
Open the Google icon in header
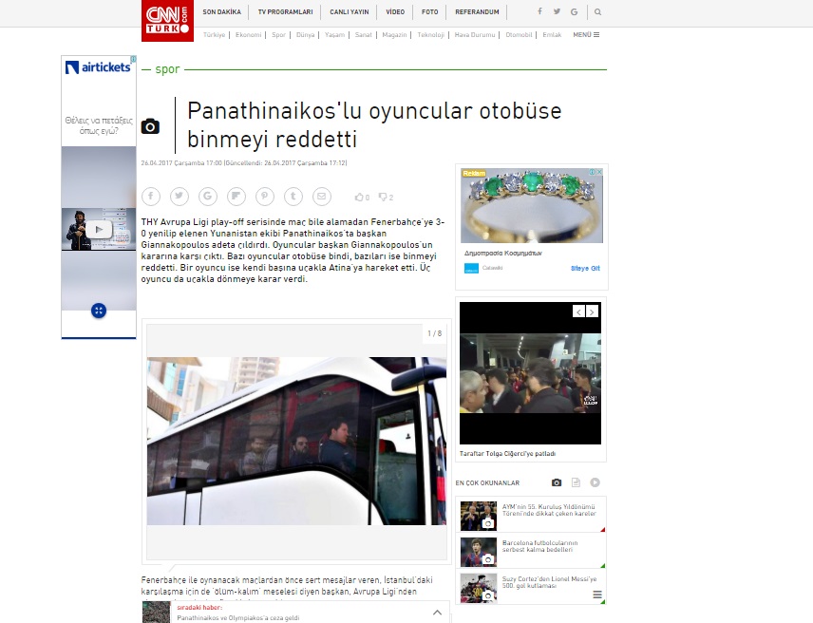coord(574,12)
